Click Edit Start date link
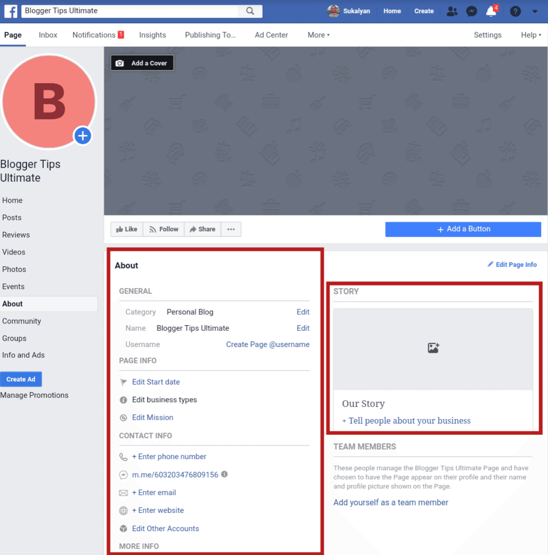This screenshot has width=548, height=555. click(x=156, y=382)
